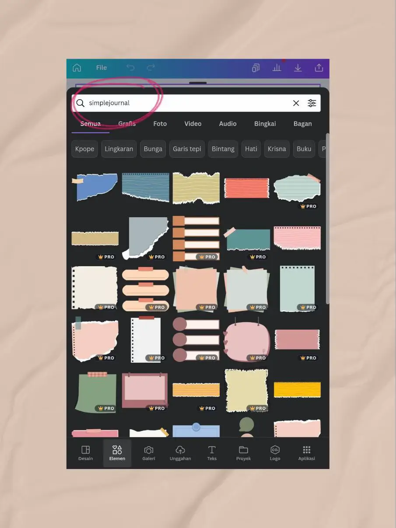Viewport: 396px width, 528px height.
Task: Click inside the simplejournal search field
Action: pyautogui.click(x=131, y=103)
